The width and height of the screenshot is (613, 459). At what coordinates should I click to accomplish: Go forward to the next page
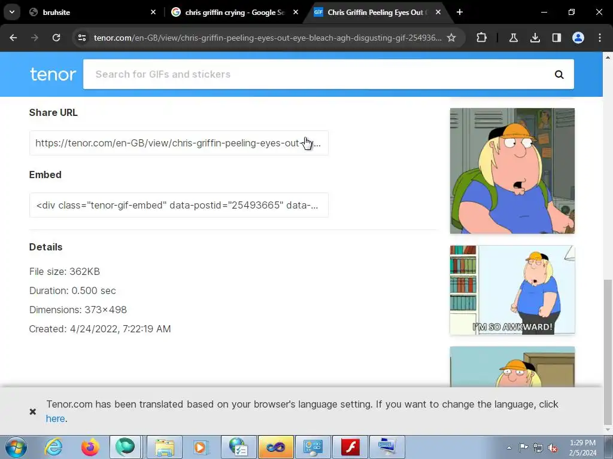tap(35, 38)
